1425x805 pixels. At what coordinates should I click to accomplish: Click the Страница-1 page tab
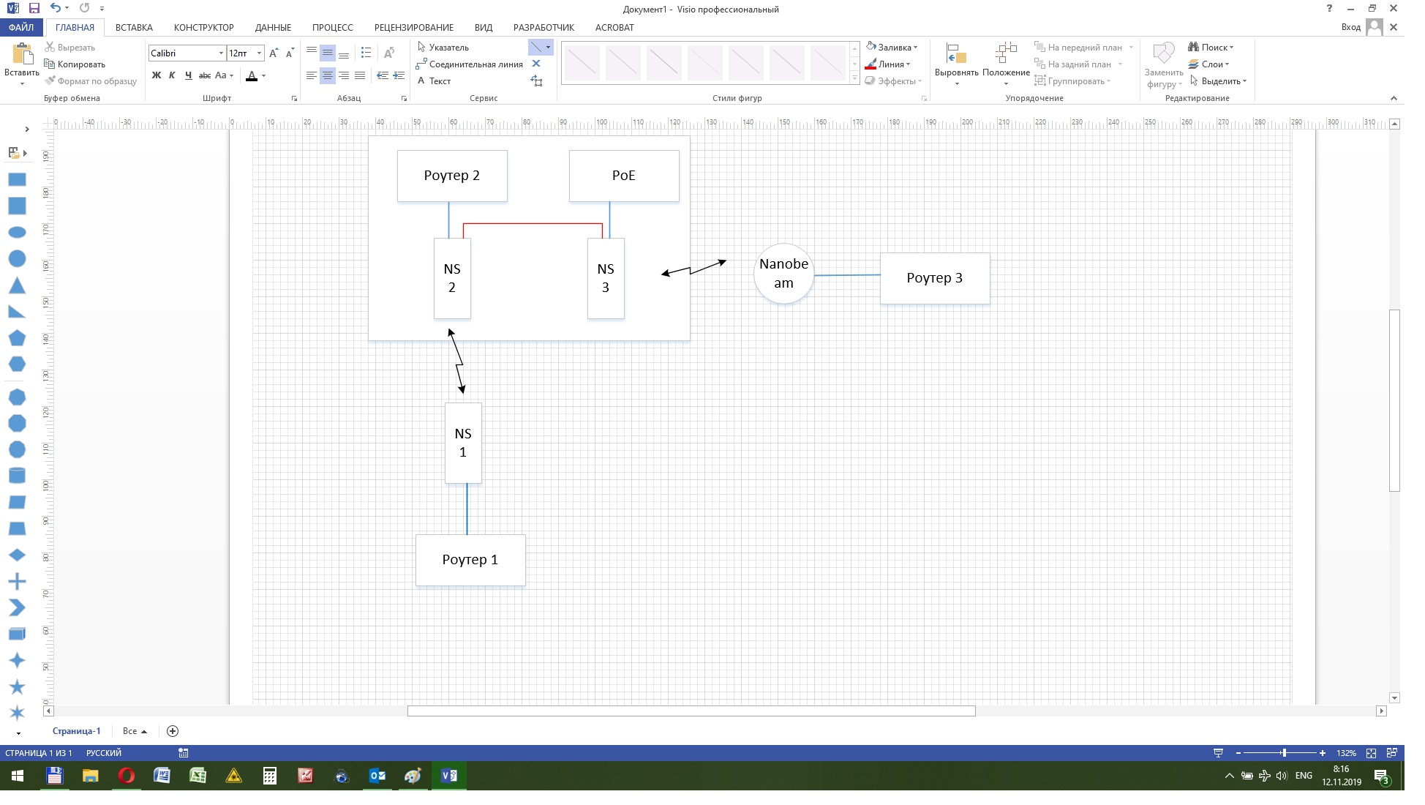click(77, 731)
